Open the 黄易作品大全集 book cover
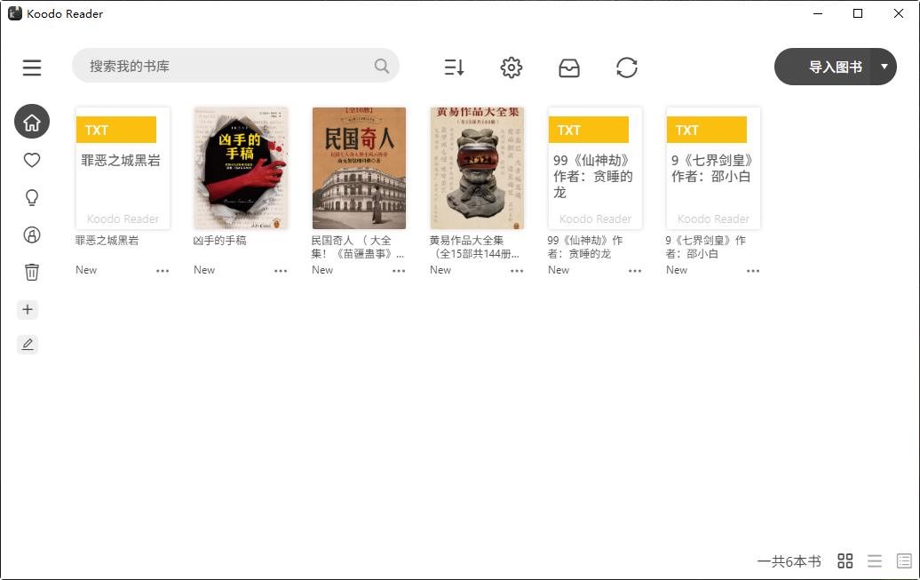This screenshot has height=580, width=920. point(477,168)
